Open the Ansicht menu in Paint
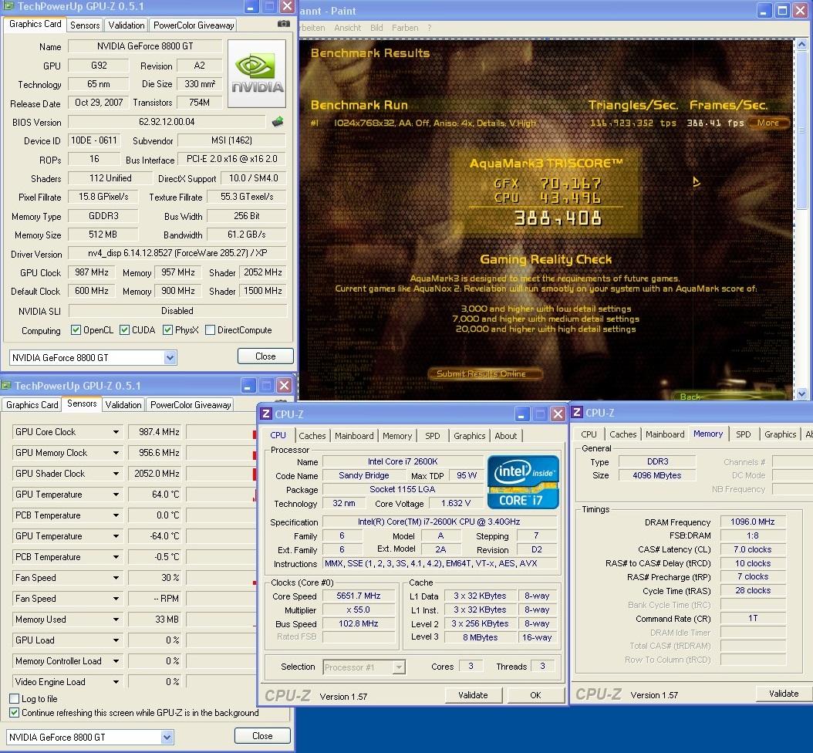This screenshot has height=753, width=813. [347, 28]
